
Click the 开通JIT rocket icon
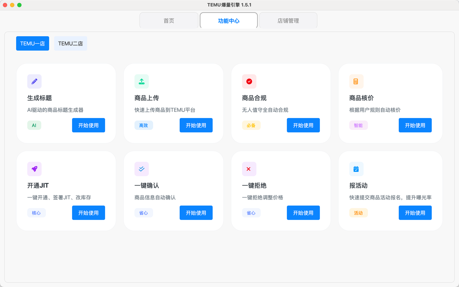pos(34,169)
